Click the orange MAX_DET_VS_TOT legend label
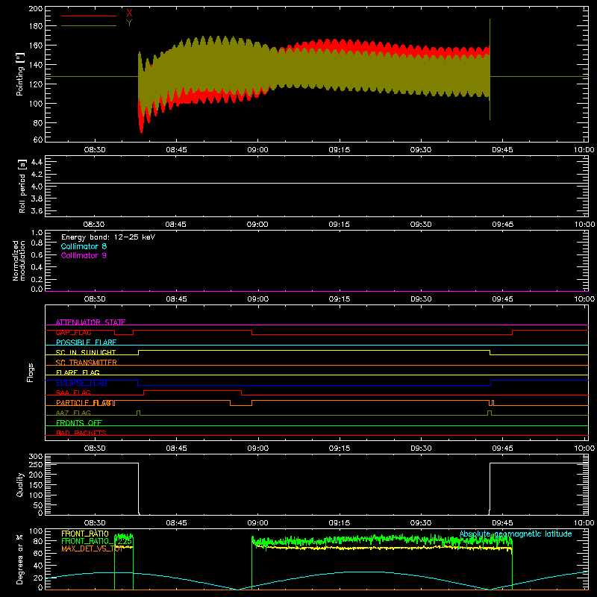The width and height of the screenshot is (597, 597). pos(93,548)
